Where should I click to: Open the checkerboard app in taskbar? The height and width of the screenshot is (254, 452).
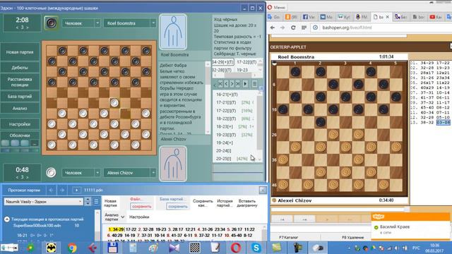(195, 248)
